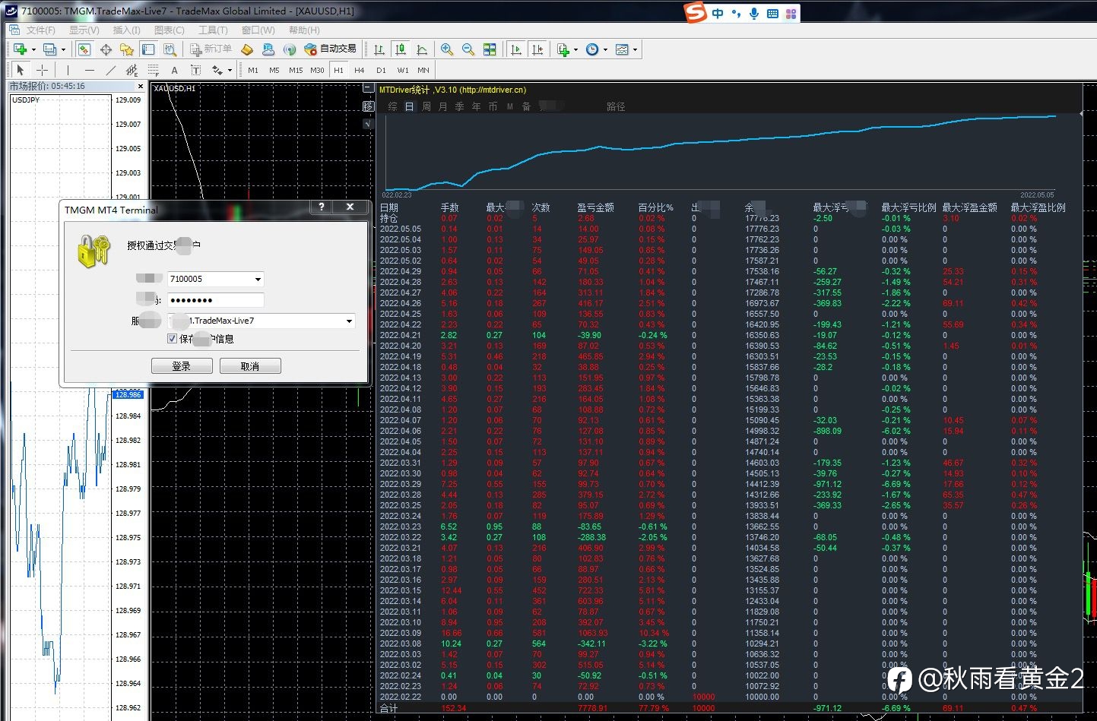Image resolution: width=1097 pixels, height=721 pixels.
Task: Select the Fibonacci retracement tool
Action: tap(153, 70)
